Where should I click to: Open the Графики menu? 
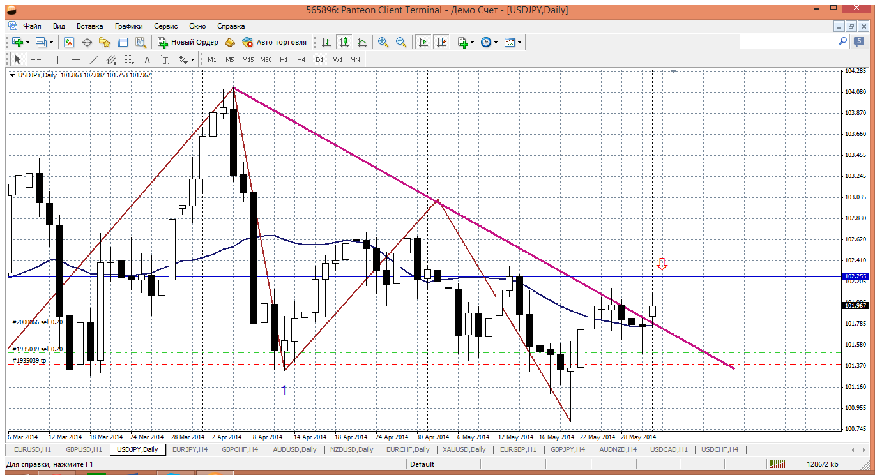[128, 26]
